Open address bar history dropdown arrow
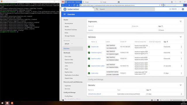187x105 pixels. coord(160,5)
